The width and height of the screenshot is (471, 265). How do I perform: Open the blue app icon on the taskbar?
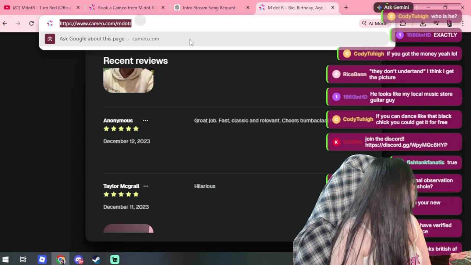pyautogui.click(x=42, y=259)
